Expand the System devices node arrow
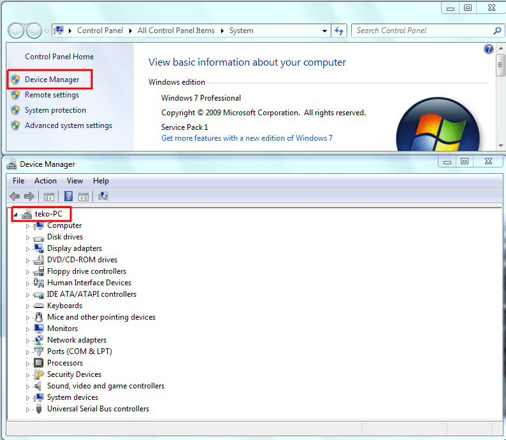 click(x=27, y=398)
